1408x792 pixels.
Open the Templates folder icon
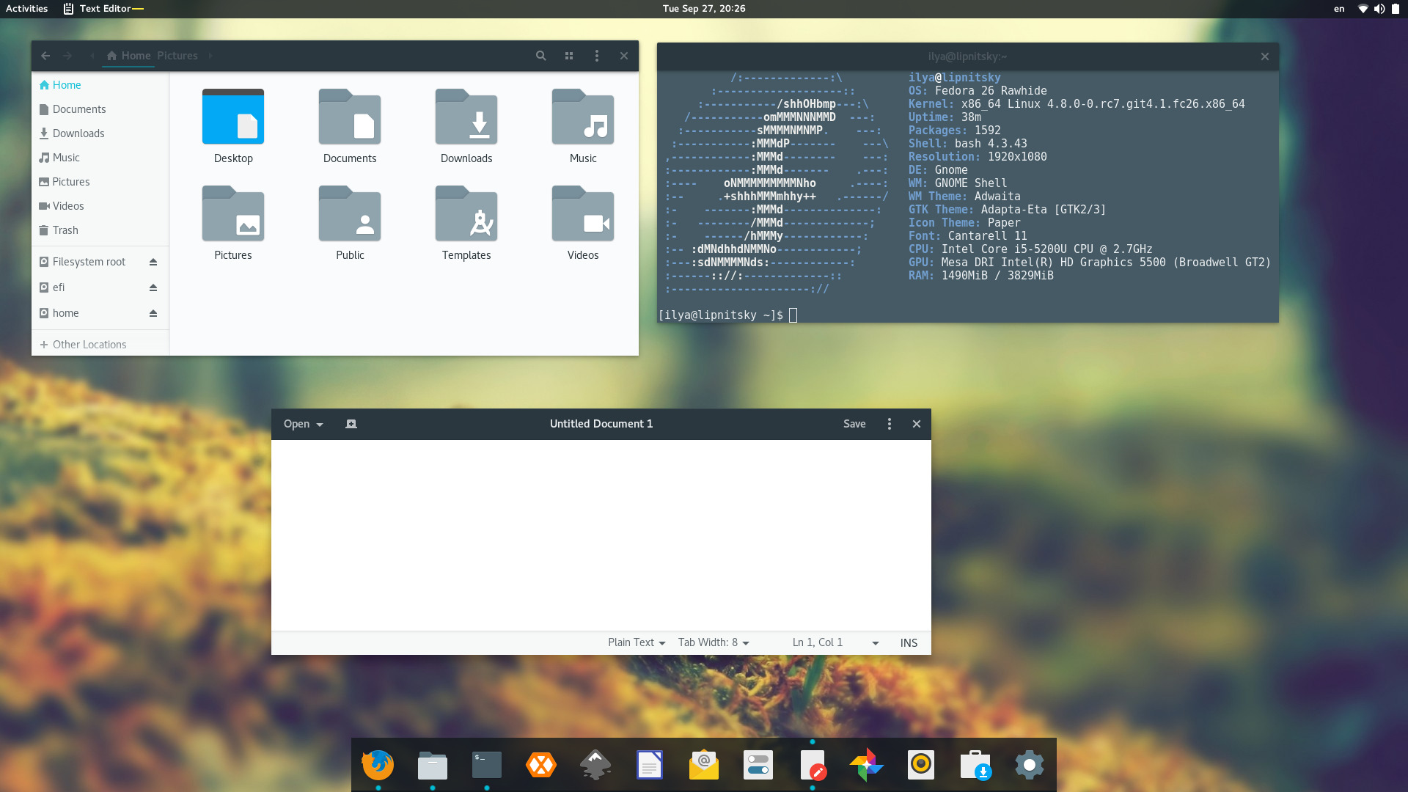pos(466,214)
